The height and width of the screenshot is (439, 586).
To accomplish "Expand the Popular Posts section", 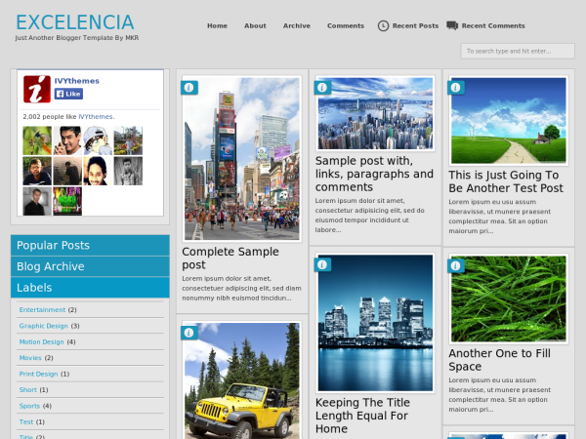I will click(90, 245).
